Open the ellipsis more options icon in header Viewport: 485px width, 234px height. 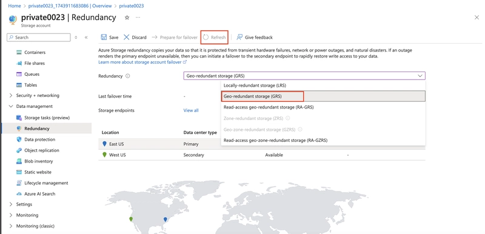(x=138, y=18)
